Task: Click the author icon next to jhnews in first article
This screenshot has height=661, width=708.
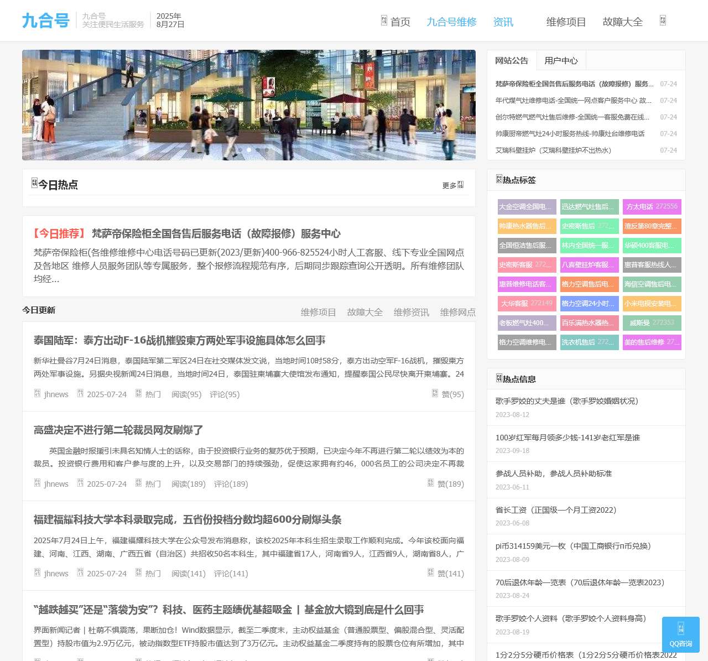Action: pos(38,394)
